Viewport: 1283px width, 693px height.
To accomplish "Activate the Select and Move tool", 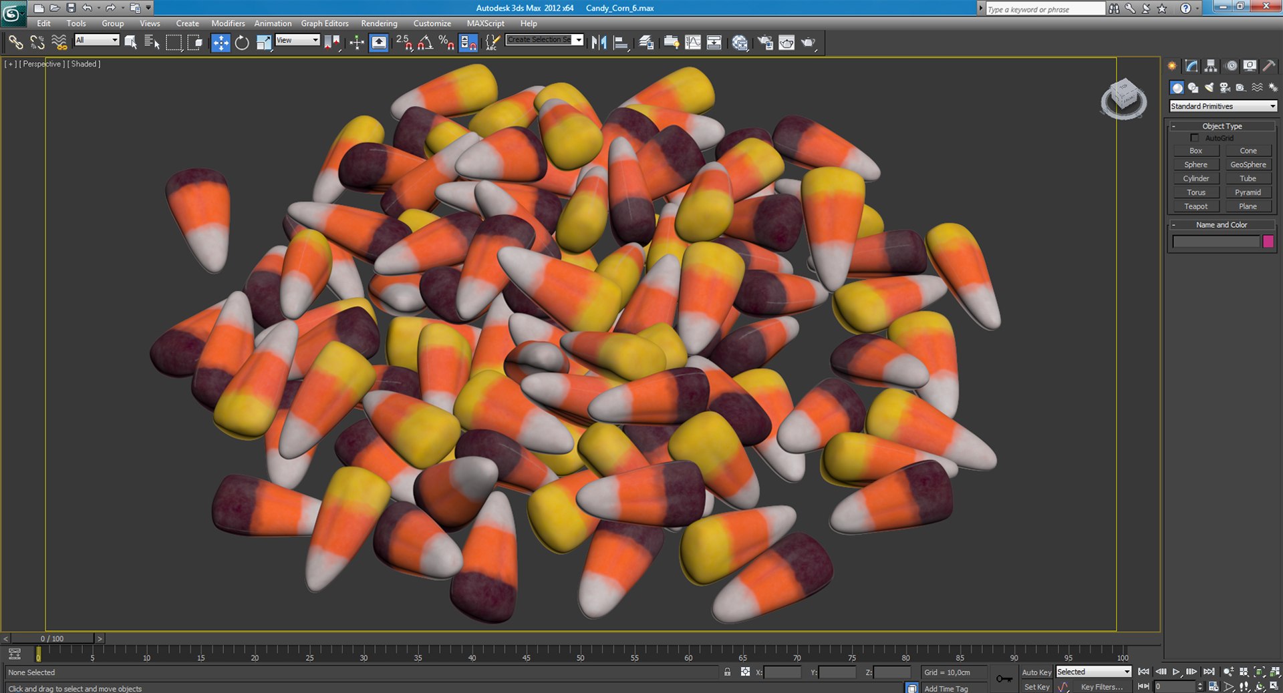I will (221, 43).
